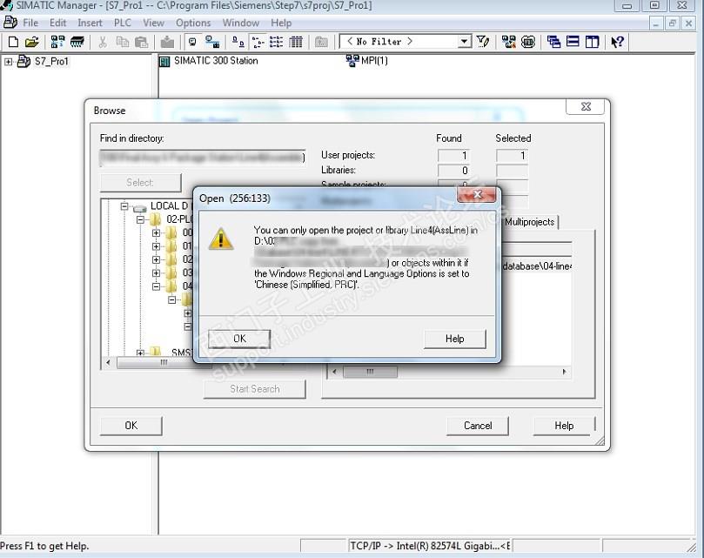Click OK in the Browse dialog
Image resolution: width=704 pixels, height=558 pixels.
(131, 426)
